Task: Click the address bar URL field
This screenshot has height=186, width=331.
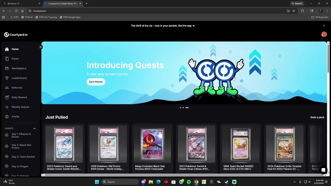Action: pyautogui.click(x=155, y=11)
